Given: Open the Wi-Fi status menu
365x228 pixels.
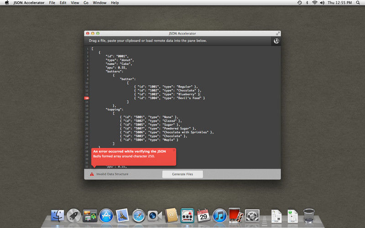Looking at the screenshot, I should 315,3.
